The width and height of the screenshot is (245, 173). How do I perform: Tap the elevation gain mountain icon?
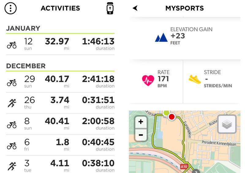click(x=161, y=37)
